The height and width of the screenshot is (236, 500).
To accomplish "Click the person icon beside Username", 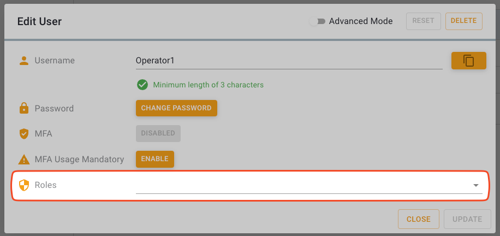I will point(23,61).
